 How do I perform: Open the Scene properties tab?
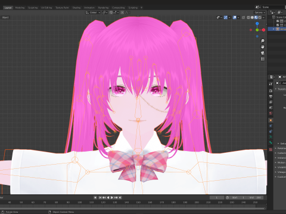point(271,108)
